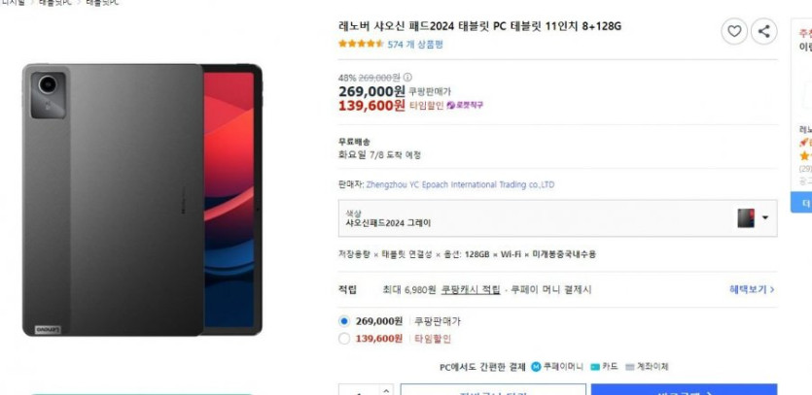The width and height of the screenshot is (812, 395).
Task: Expand 혜택보기 benefits chevron
Action: [x=752, y=289]
